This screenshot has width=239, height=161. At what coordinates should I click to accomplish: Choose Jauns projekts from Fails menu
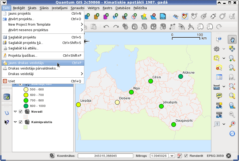(x=43, y=13)
